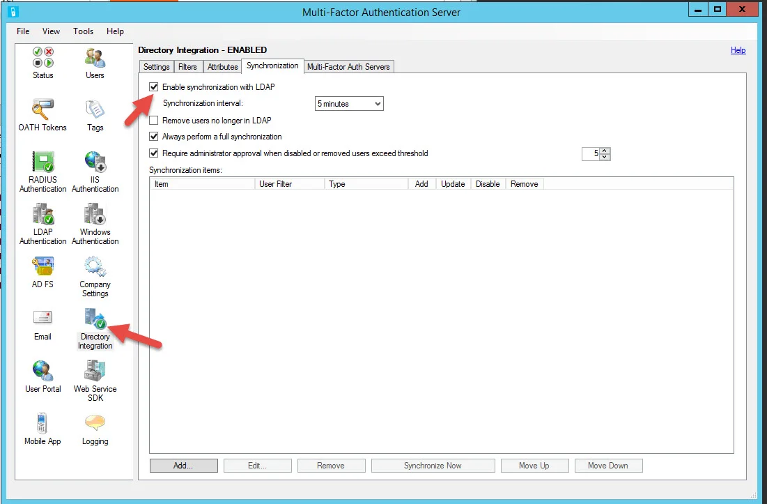
Task: Toggle Require administrator approval threshold checkbox
Action: pyautogui.click(x=153, y=153)
